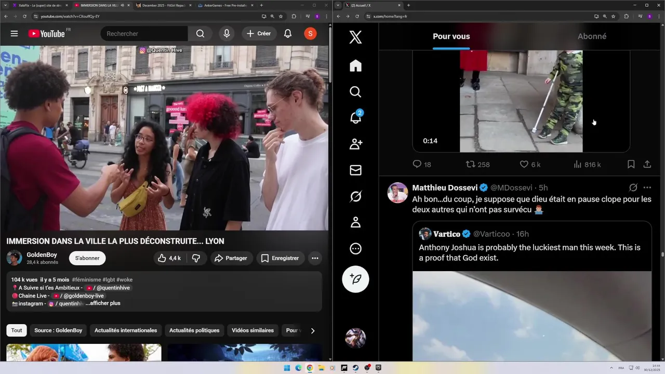Repost the tweet showing 258 reposts

tap(477, 164)
